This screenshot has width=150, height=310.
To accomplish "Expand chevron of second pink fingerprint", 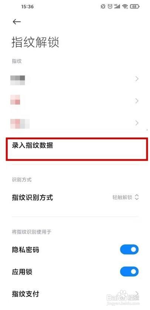I will (x=137, y=101).
